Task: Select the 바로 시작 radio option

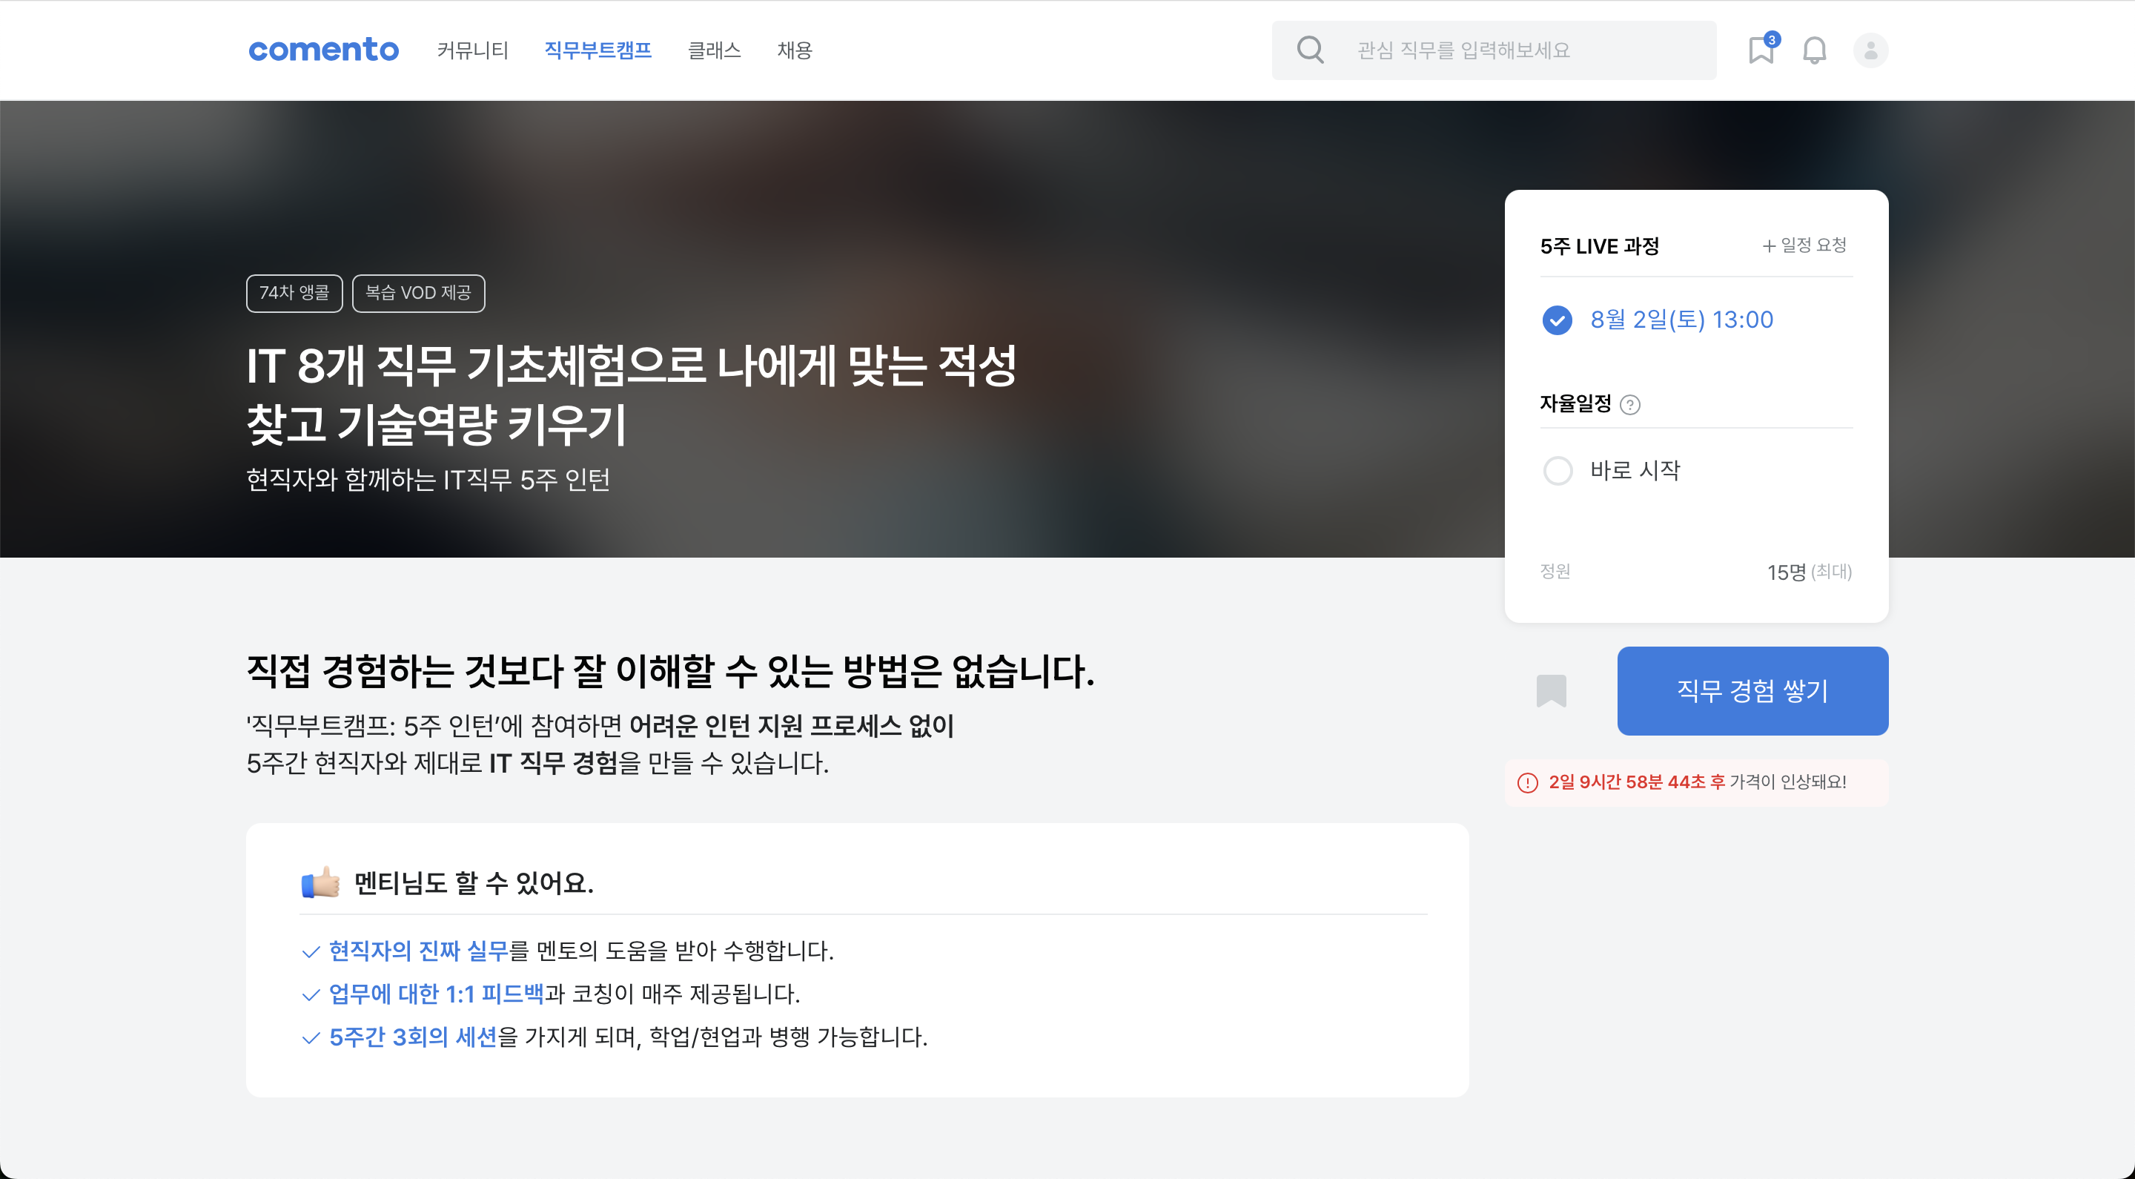Action: coord(1558,471)
